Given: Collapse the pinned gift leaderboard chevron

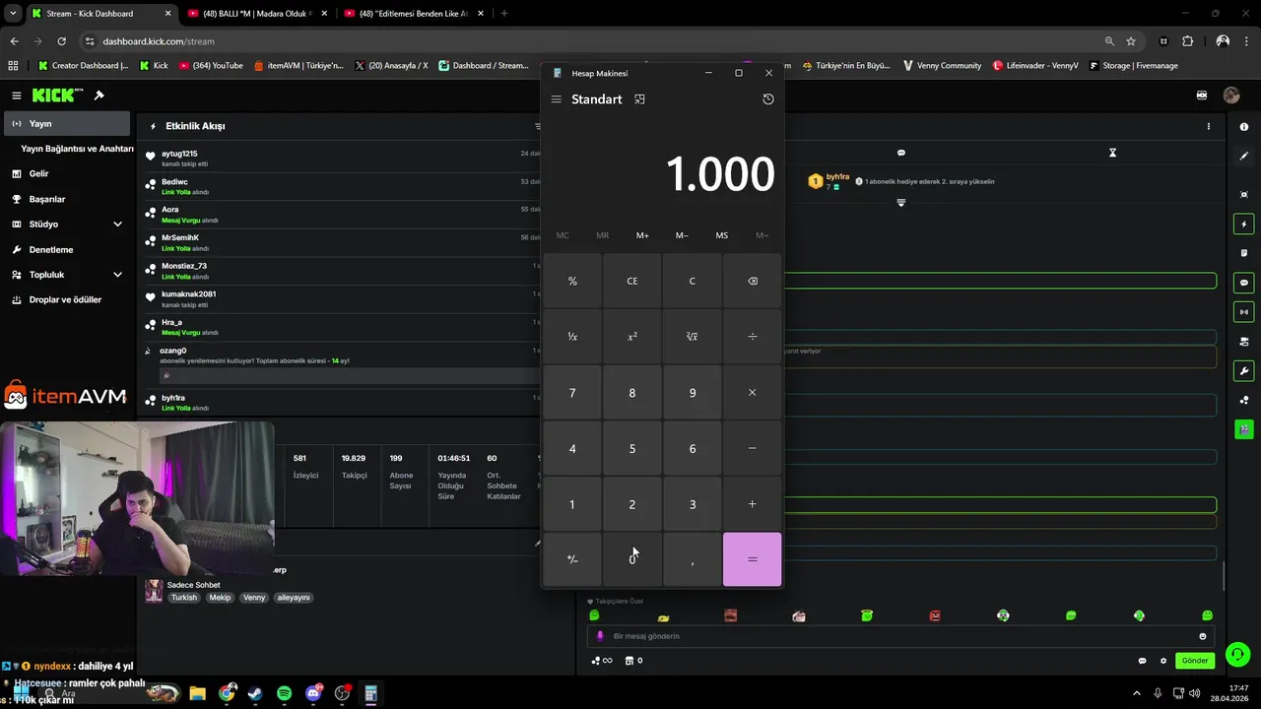Looking at the screenshot, I should click(x=900, y=203).
